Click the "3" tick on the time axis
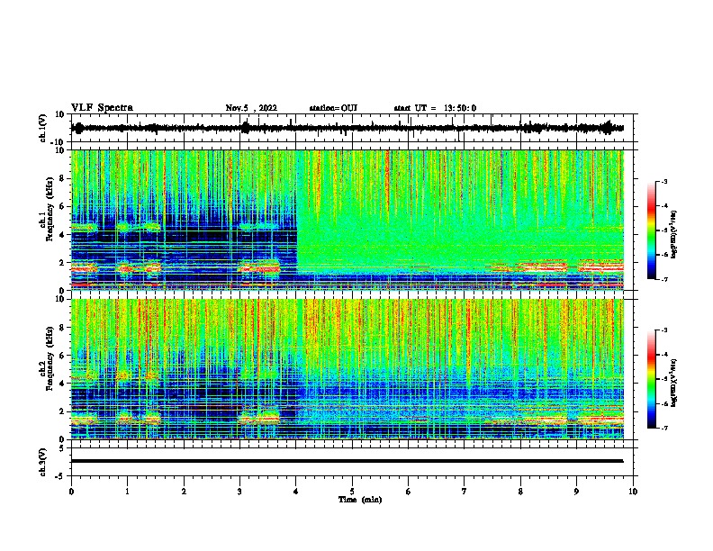The image size is (713, 551). [x=239, y=492]
